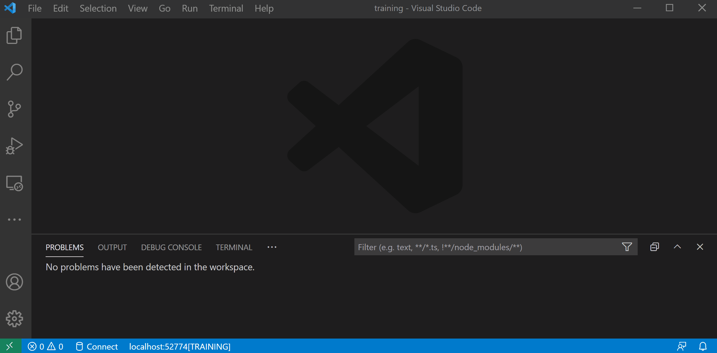
Task: Maximize panel with the chevron up
Action: click(x=677, y=247)
